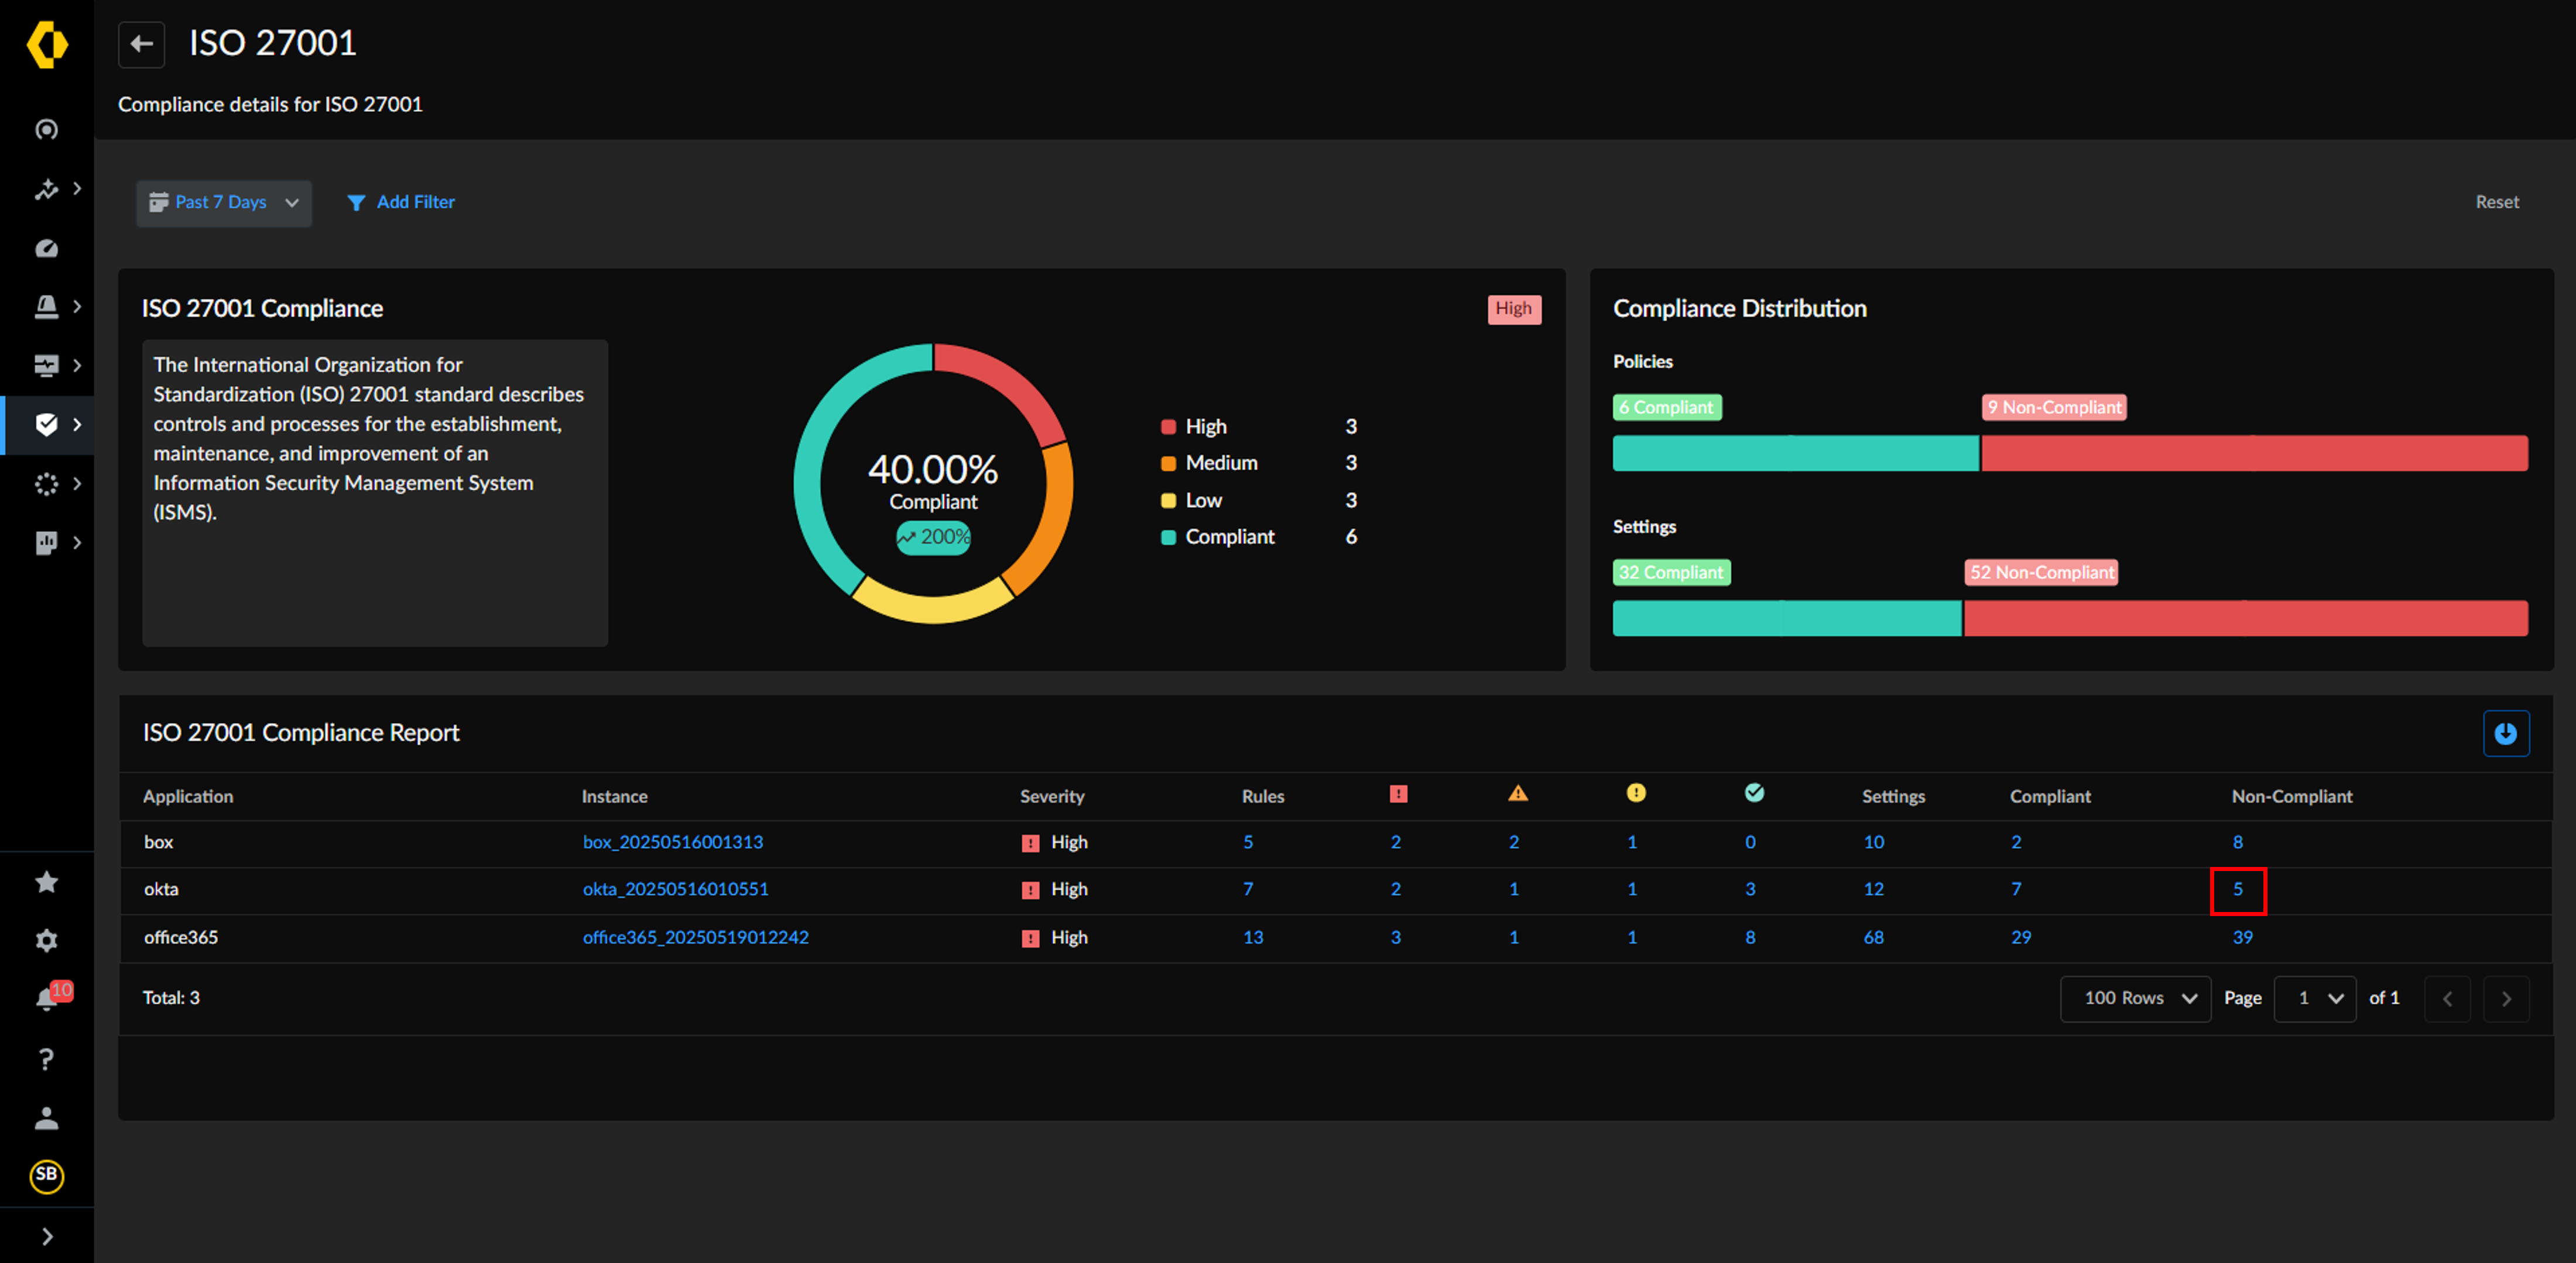Download the ISO 27001 Compliance Report
Image resolution: width=2576 pixels, height=1263 pixels.
pyautogui.click(x=2505, y=734)
